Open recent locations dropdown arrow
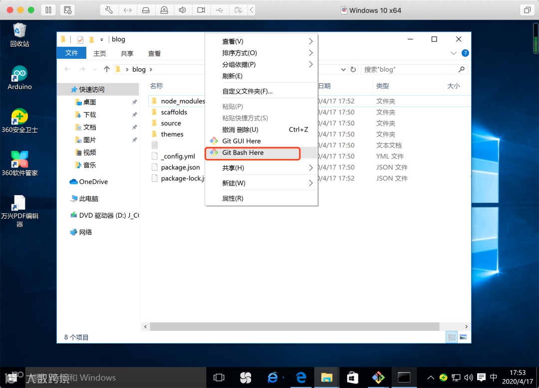539x388 pixels. click(95, 70)
